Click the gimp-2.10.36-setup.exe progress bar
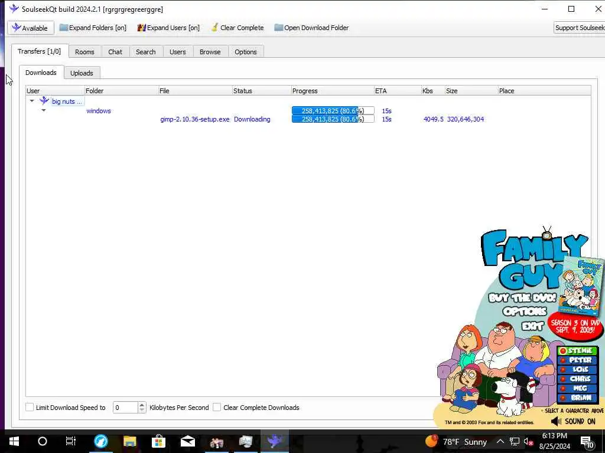 pyautogui.click(x=333, y=119)
